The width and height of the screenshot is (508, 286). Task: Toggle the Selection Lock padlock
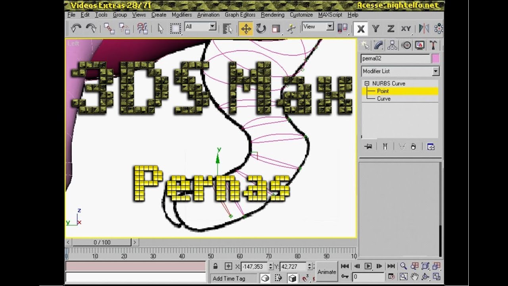(216, 266)
